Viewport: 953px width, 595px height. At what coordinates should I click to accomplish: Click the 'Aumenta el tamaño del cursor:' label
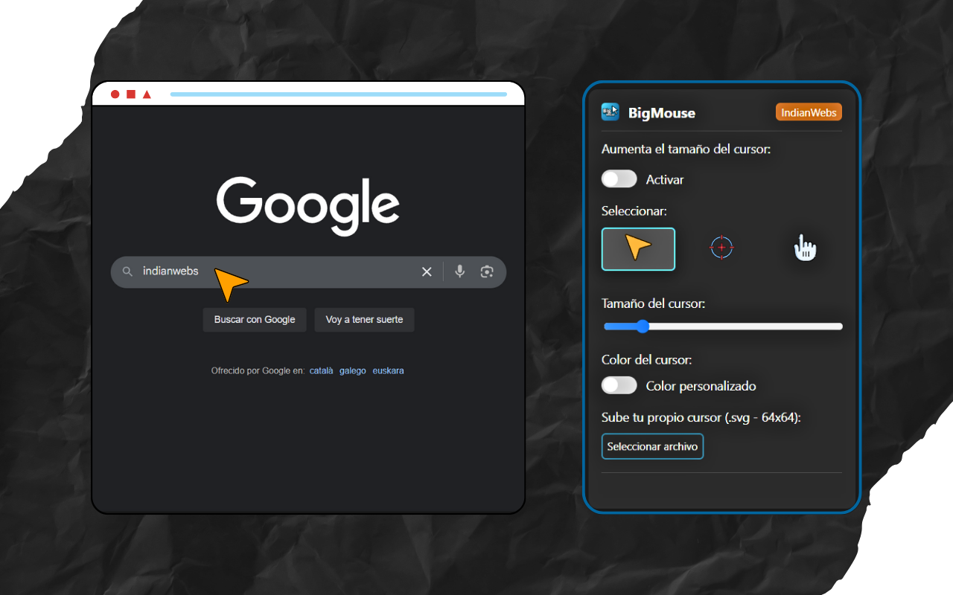coord(686,149)
